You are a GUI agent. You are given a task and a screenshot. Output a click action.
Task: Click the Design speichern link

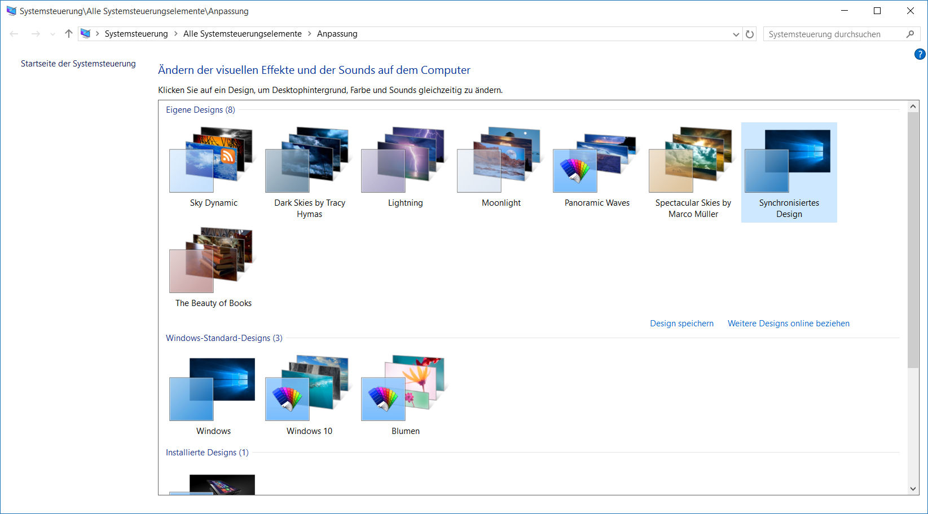coord(681,324)
